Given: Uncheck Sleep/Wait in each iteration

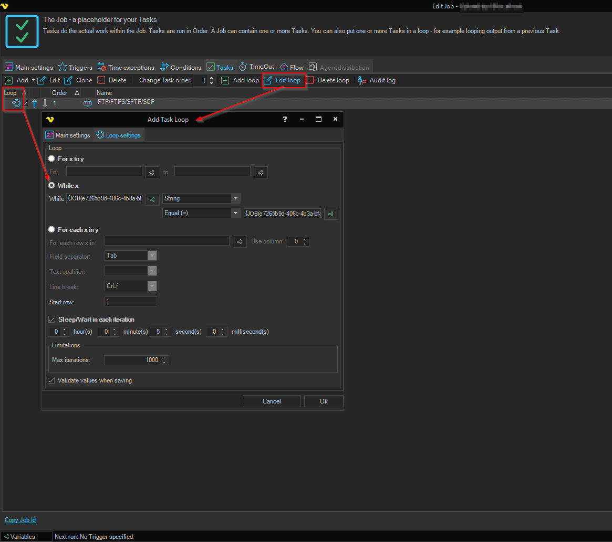Looking at the screenshot, I should click(x=52, y=320).
